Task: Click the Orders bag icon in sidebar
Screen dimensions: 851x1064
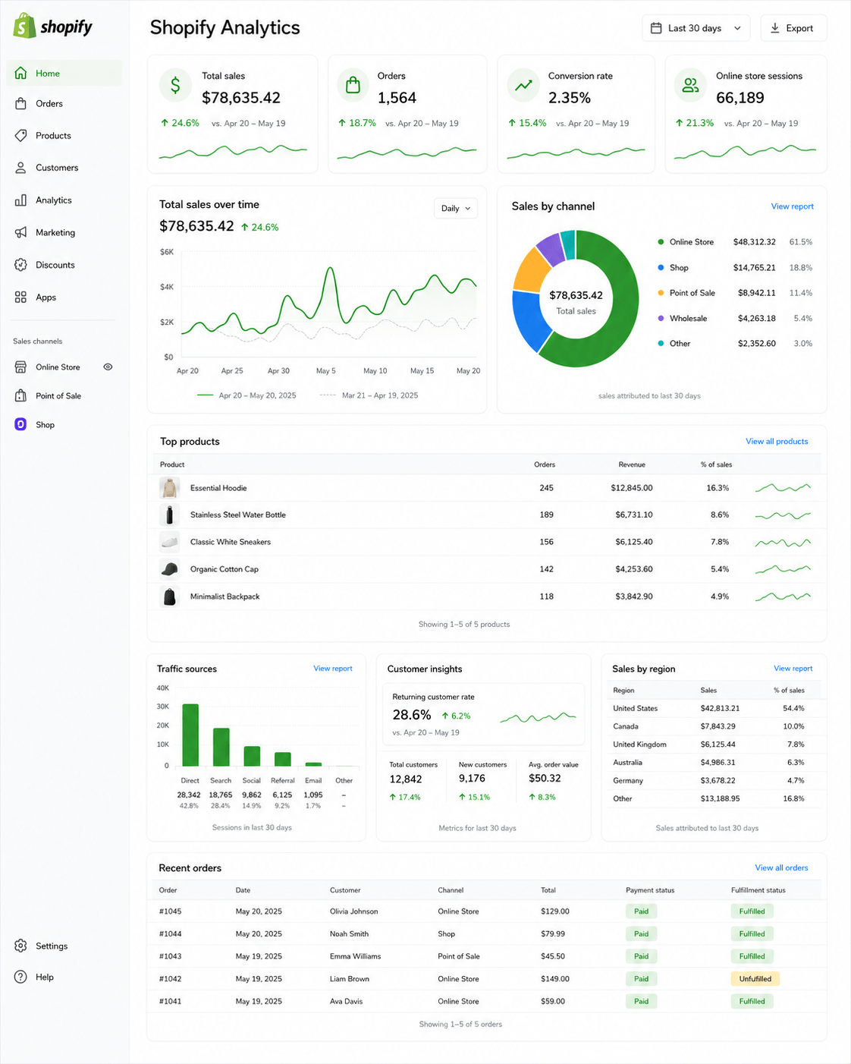Action: (20, 103)
